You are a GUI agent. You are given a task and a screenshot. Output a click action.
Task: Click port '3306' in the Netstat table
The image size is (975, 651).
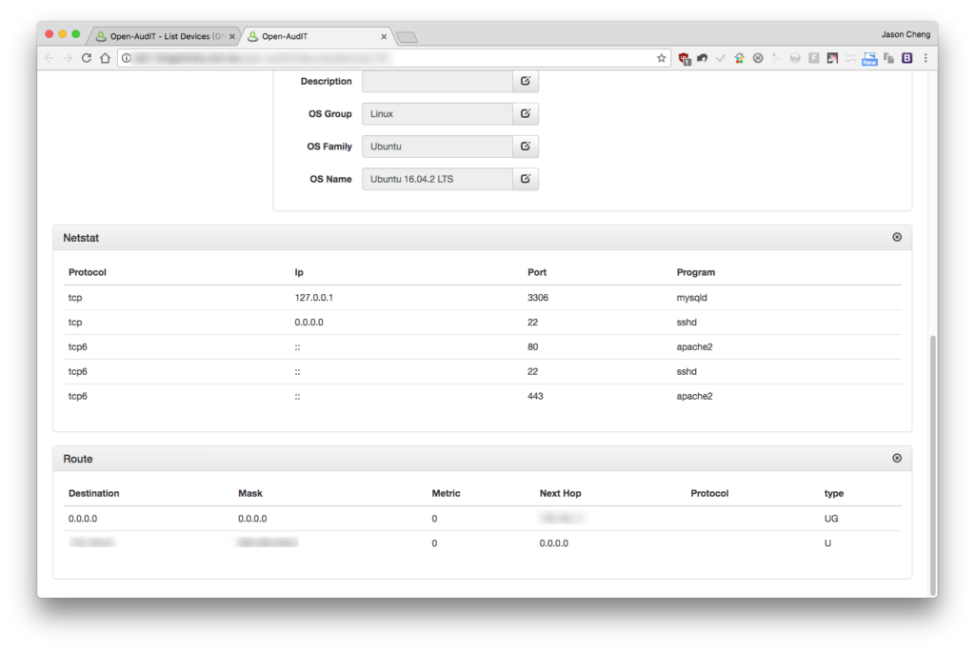coord(538,298)
